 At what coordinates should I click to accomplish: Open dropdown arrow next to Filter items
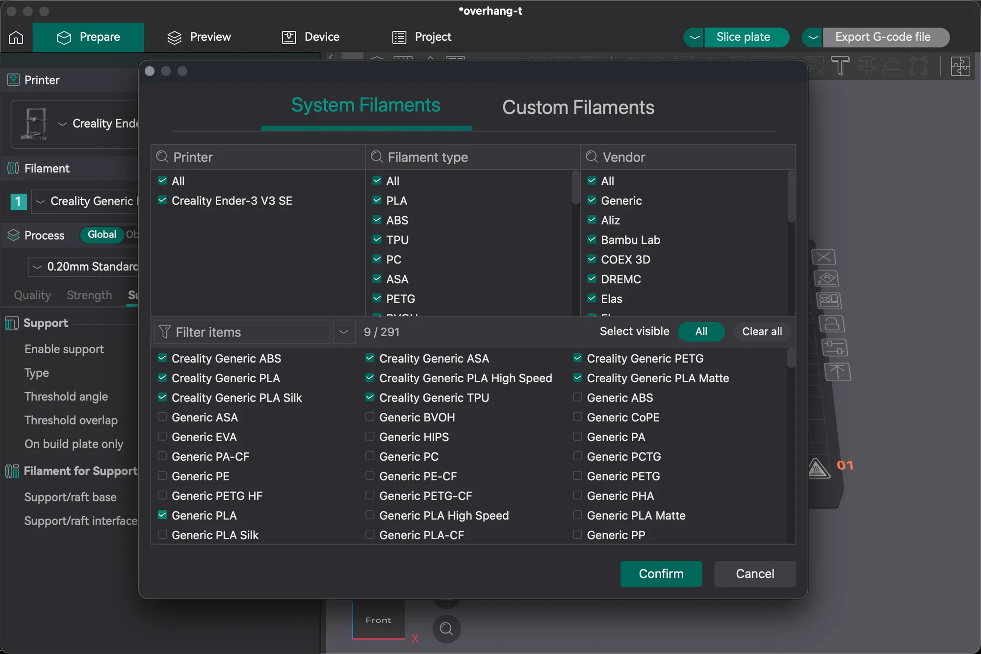344,332
